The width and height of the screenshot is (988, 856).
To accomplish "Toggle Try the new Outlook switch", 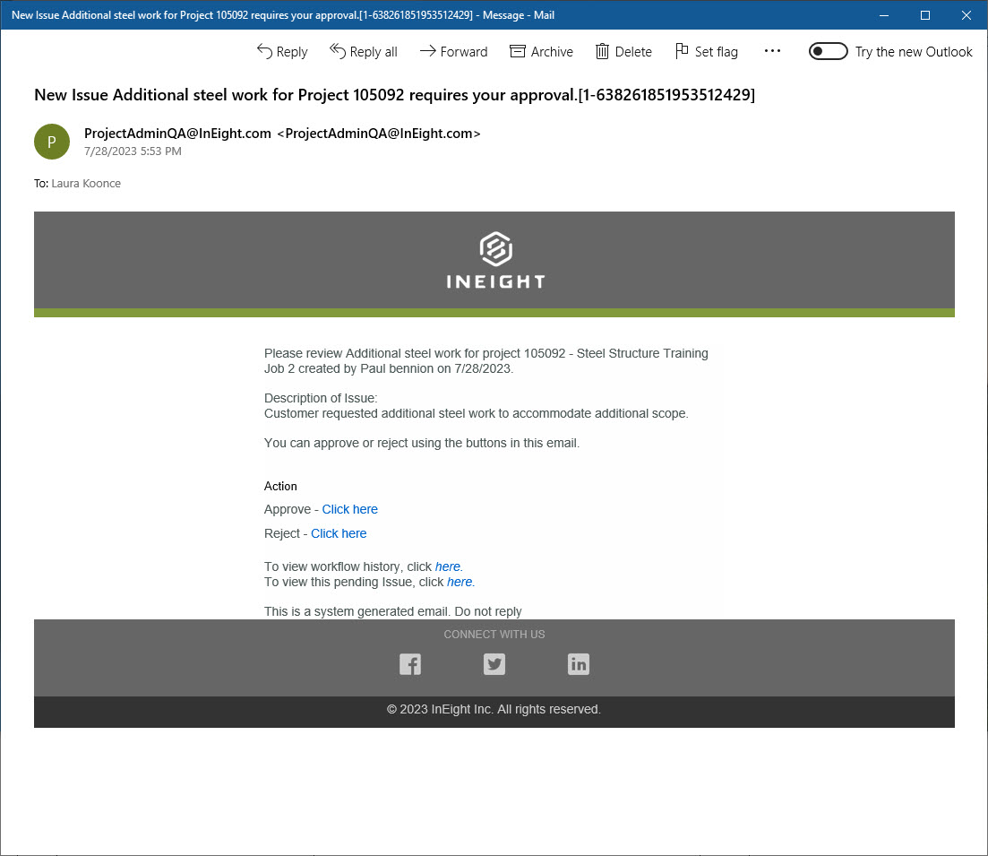I will (x=828, y=51).
